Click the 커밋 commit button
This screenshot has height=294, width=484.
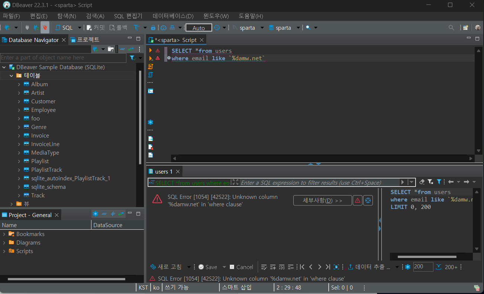[x=96, y=28]
